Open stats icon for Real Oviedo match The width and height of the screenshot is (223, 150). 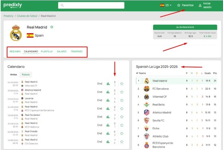coord(108,133)
